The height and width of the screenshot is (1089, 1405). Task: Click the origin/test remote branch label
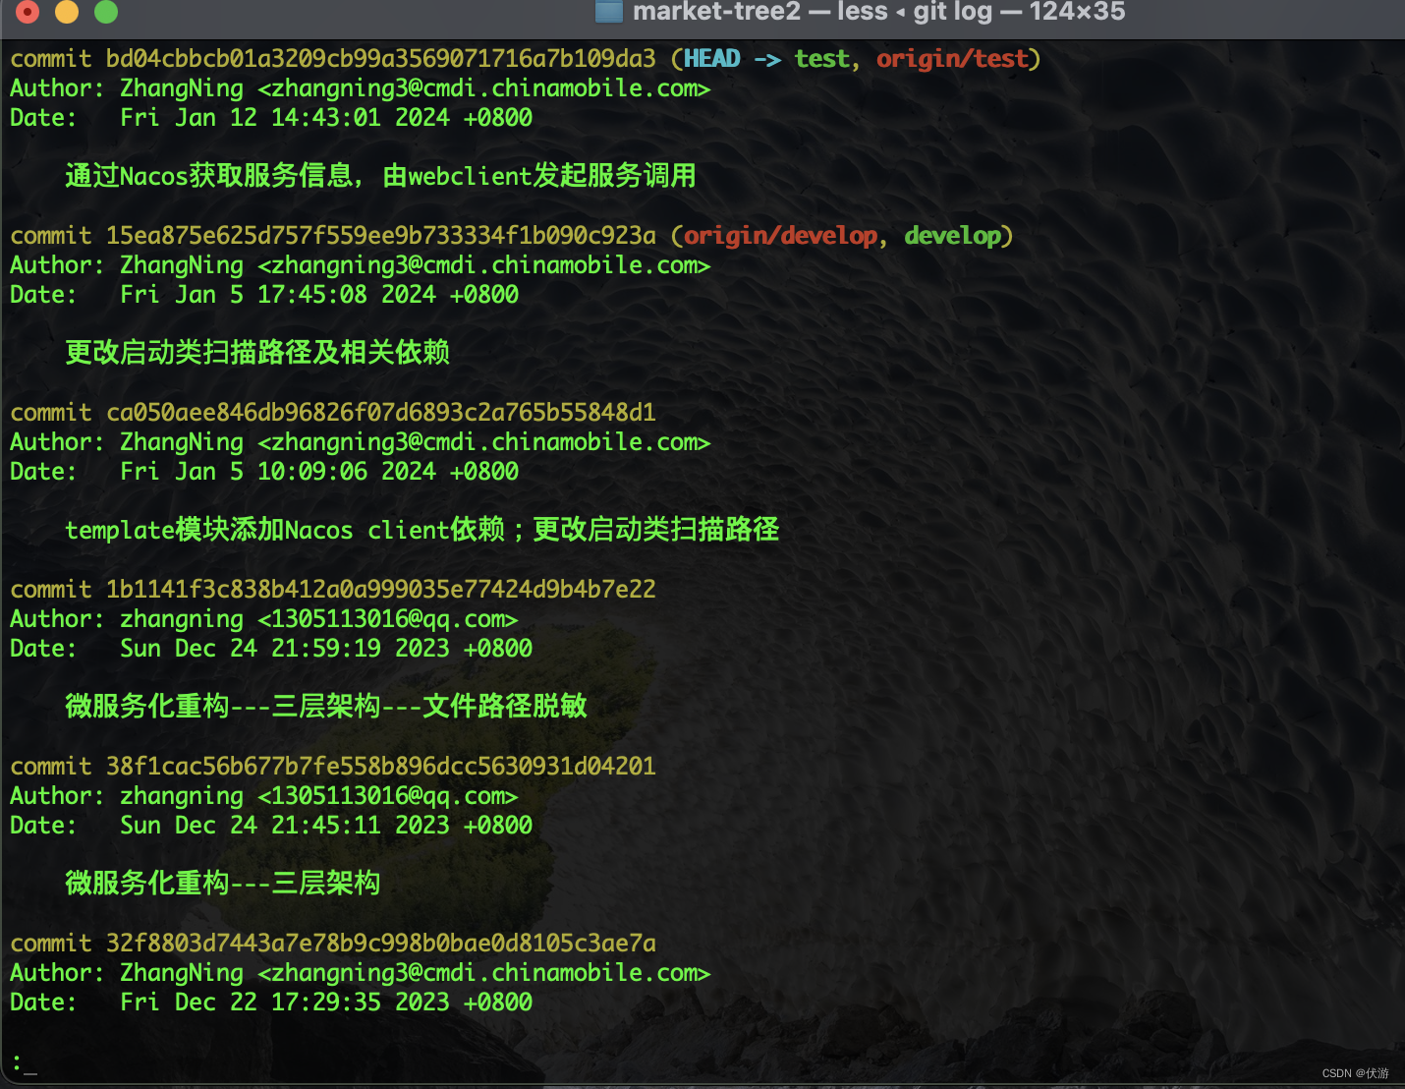(952, 59)
